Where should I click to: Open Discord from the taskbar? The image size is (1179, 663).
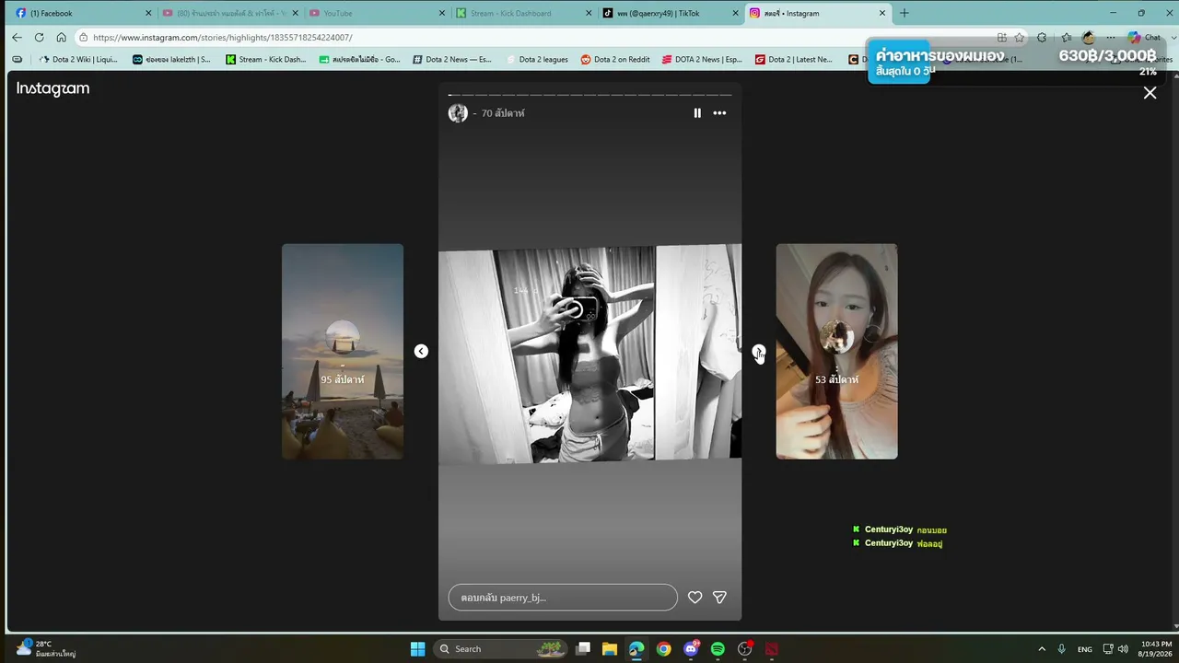[691, 649]
